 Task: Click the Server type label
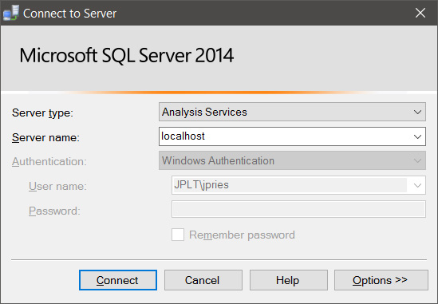click(x=42, y=113)
